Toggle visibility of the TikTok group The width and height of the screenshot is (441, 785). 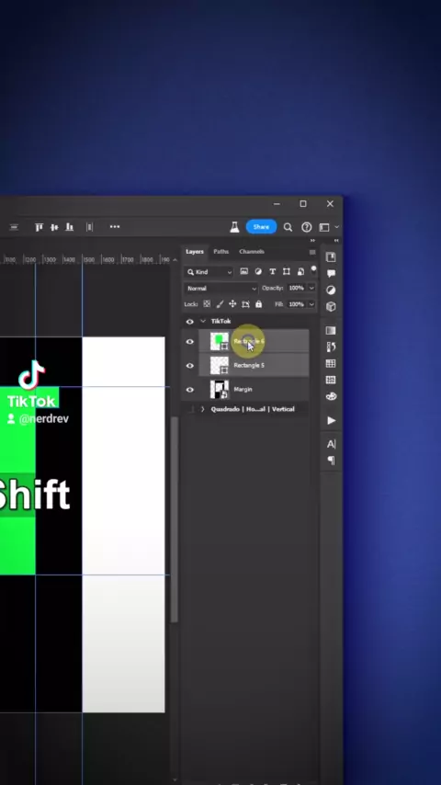(x=189, y=322)
